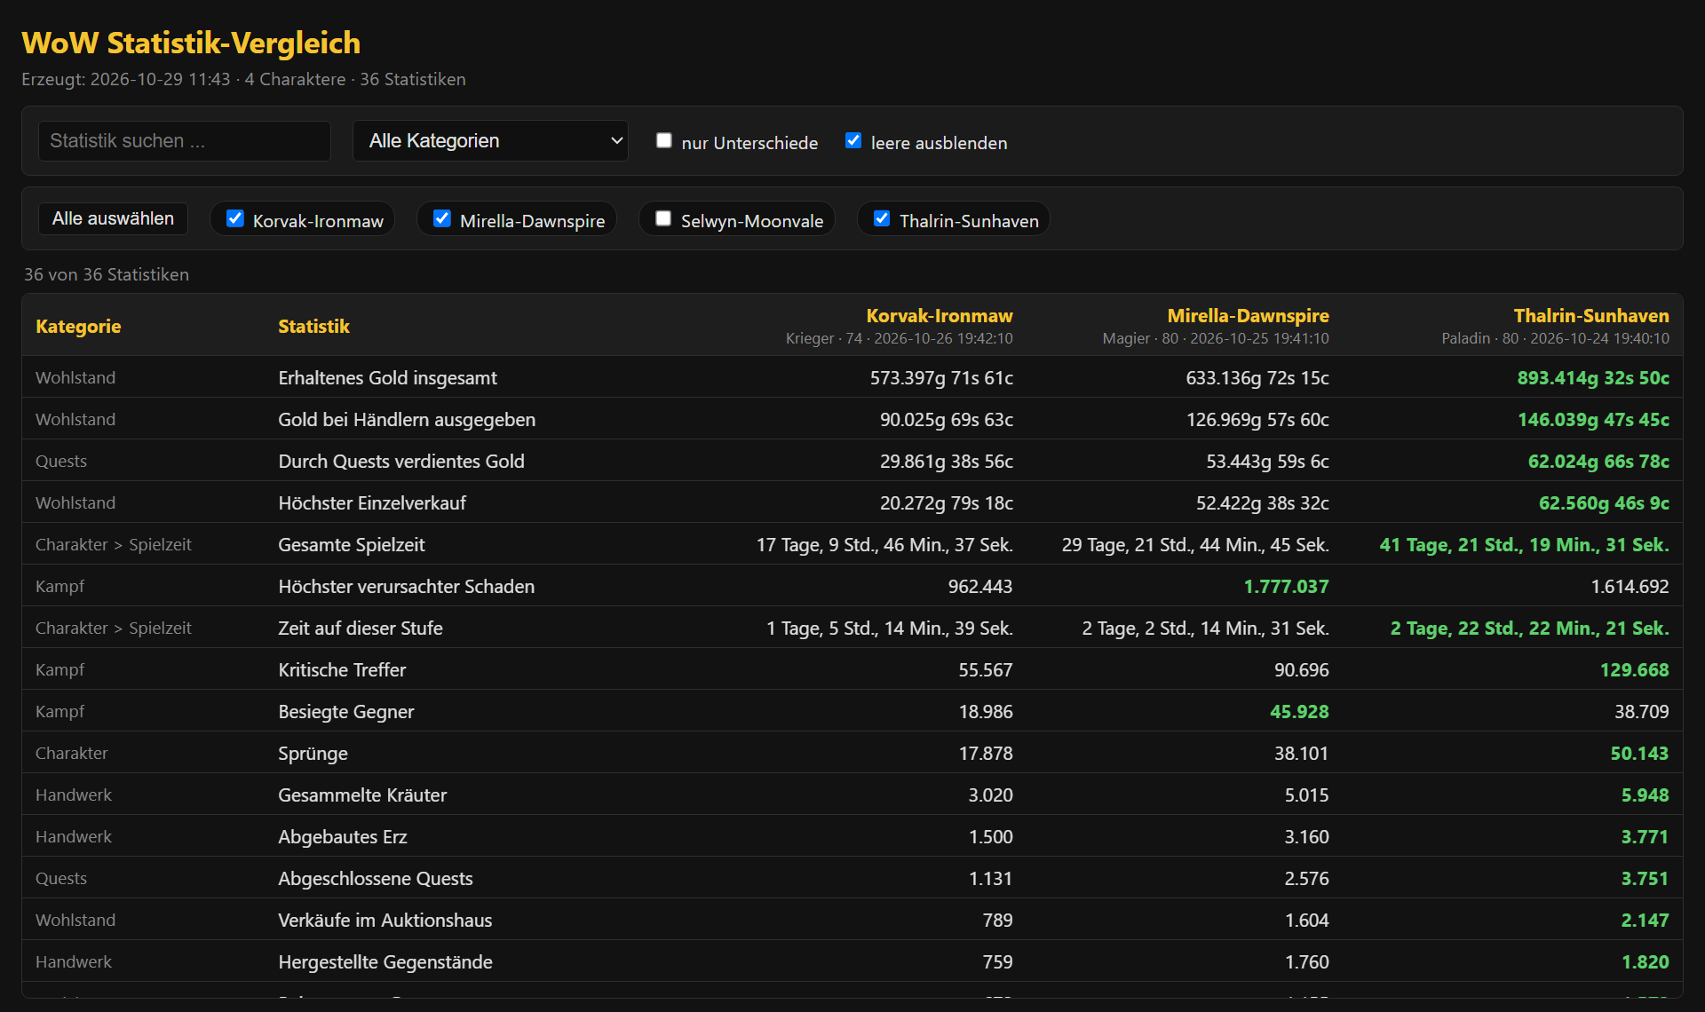Select the 'Gesamte Spielzeit' statistic row

[852, 544]
